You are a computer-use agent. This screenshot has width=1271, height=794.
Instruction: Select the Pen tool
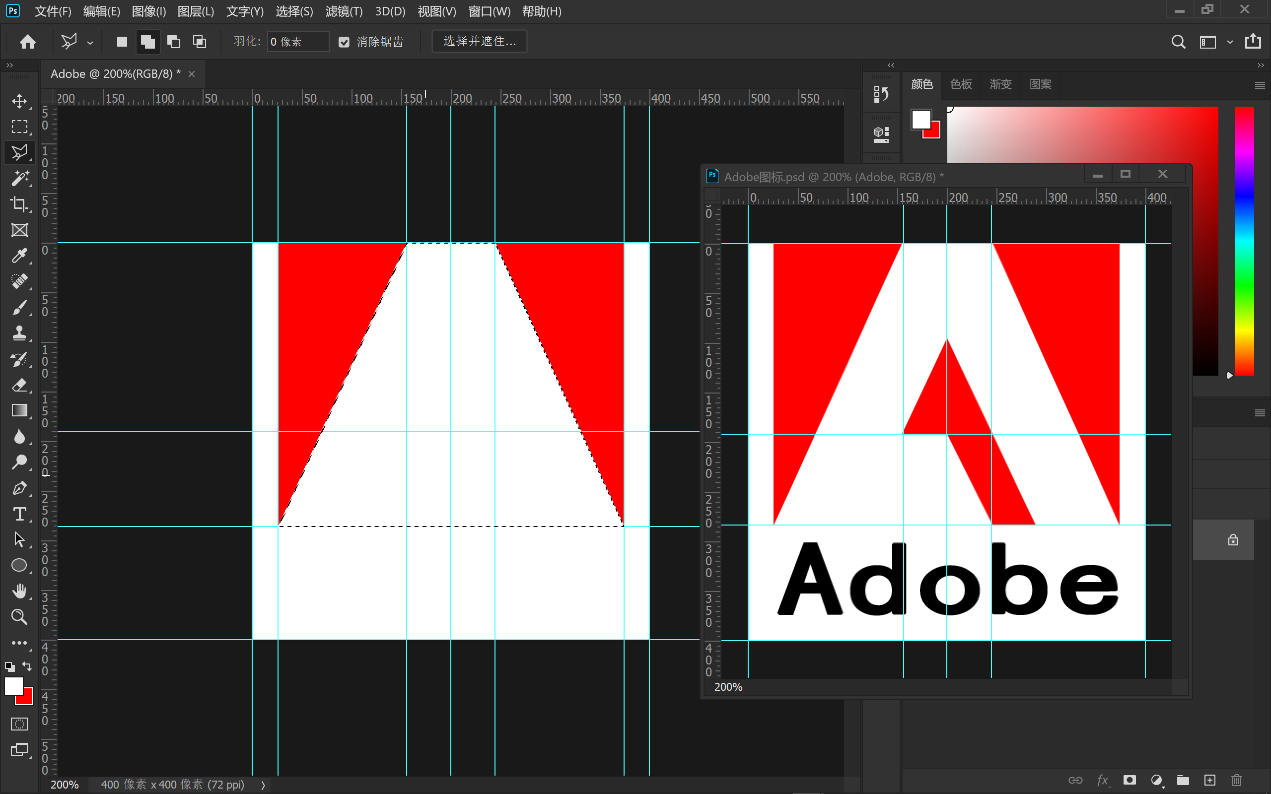[19, 488]
